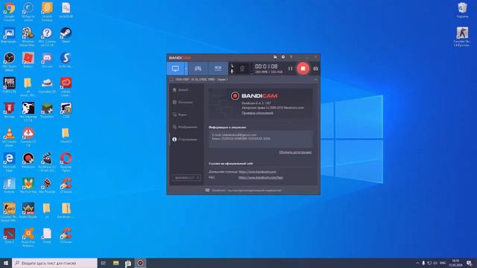The width and height of the screenshot is (477, 268).
Task: Switch to game recording mode gamepad icon
Action: [198, 68]
